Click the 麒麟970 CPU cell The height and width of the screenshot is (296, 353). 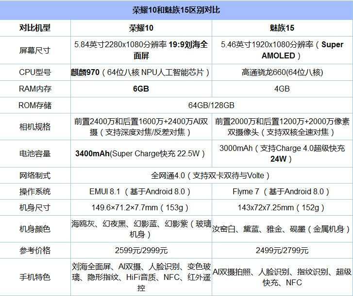point(141,72)
